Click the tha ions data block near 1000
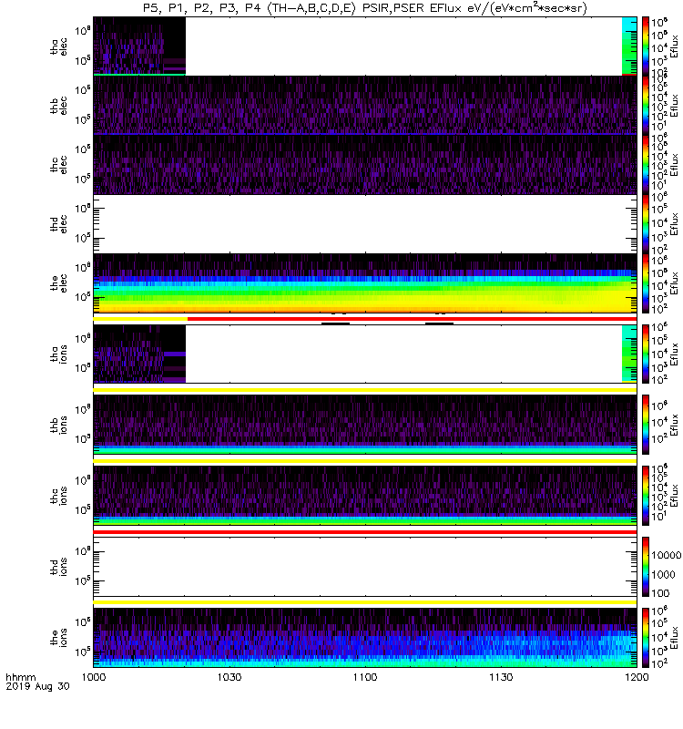683x729 pixels. point(139,354)
